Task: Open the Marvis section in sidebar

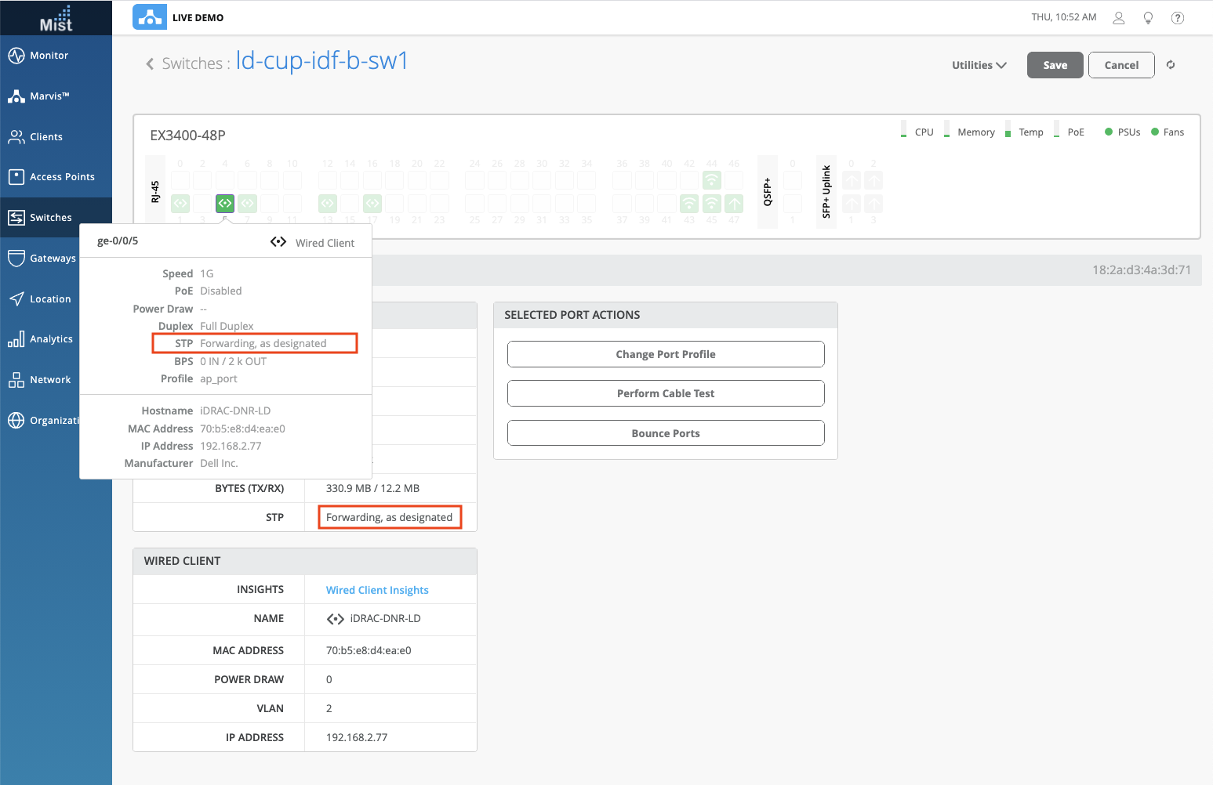Action: pos(49,96)
